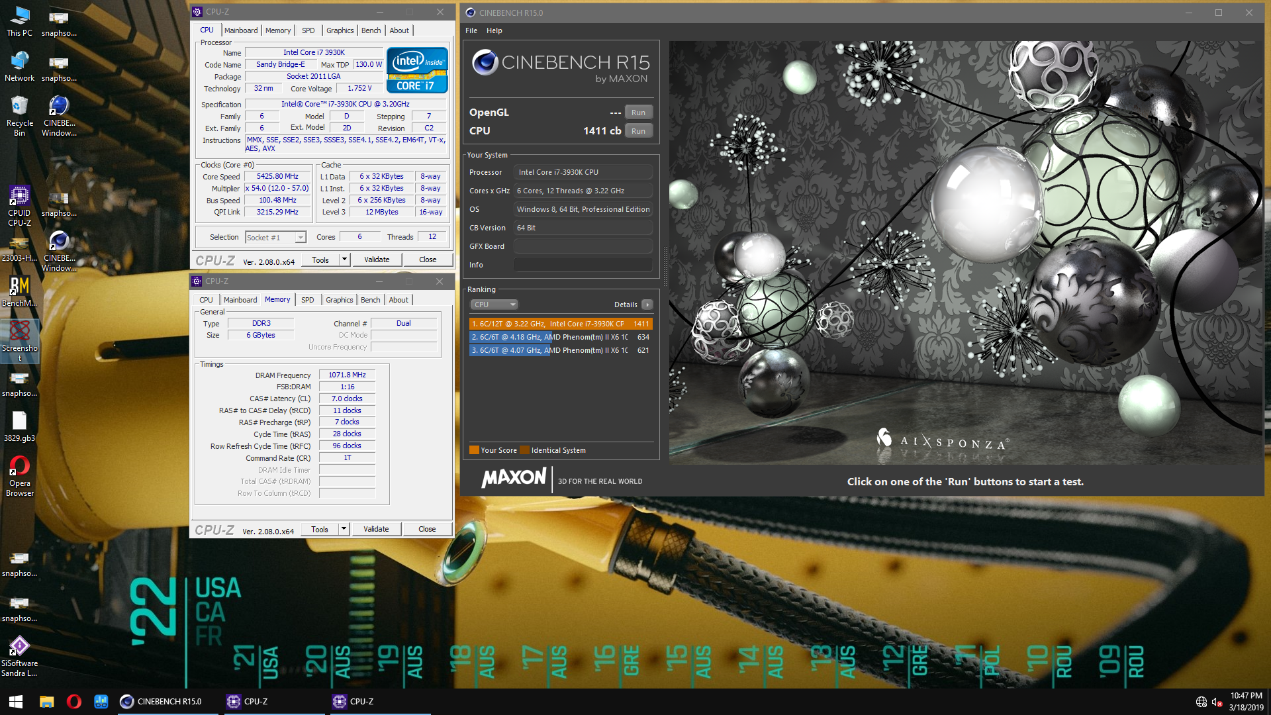Image resolution: width=1271 pixels, height=715 pixels.
Task: Click Tools button in lower CPU-Z window
Action: 320,529
